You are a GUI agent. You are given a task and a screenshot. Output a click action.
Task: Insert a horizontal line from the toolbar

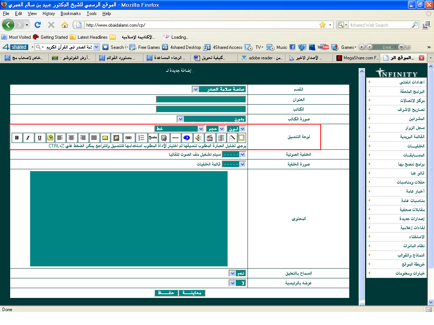pos(175,138)
